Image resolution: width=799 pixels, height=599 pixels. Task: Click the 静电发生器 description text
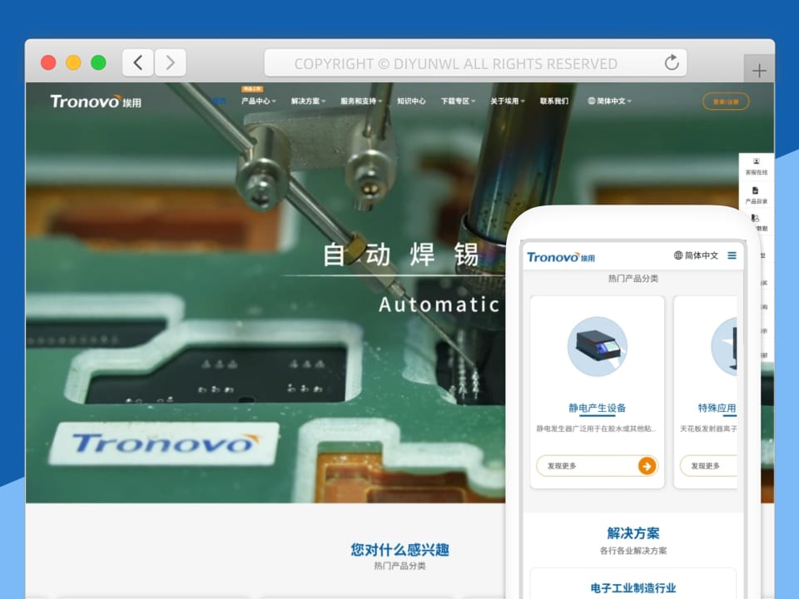(x=596, y=428)
